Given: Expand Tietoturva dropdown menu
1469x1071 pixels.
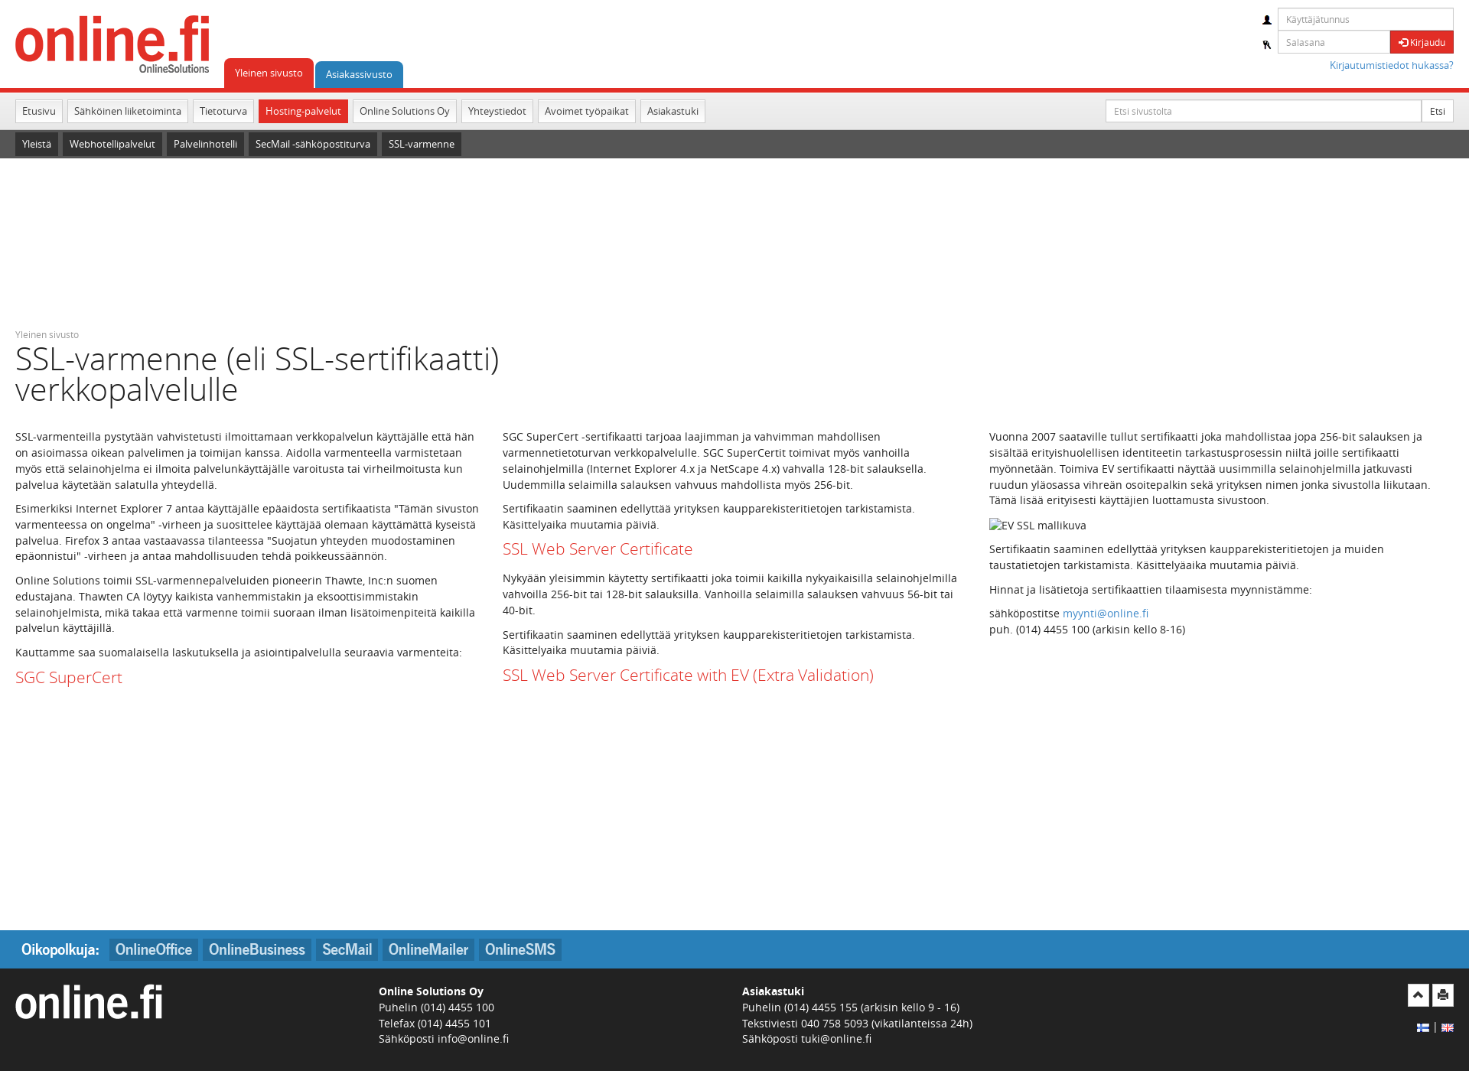Looking at the screenshot, I should (223, 111).
